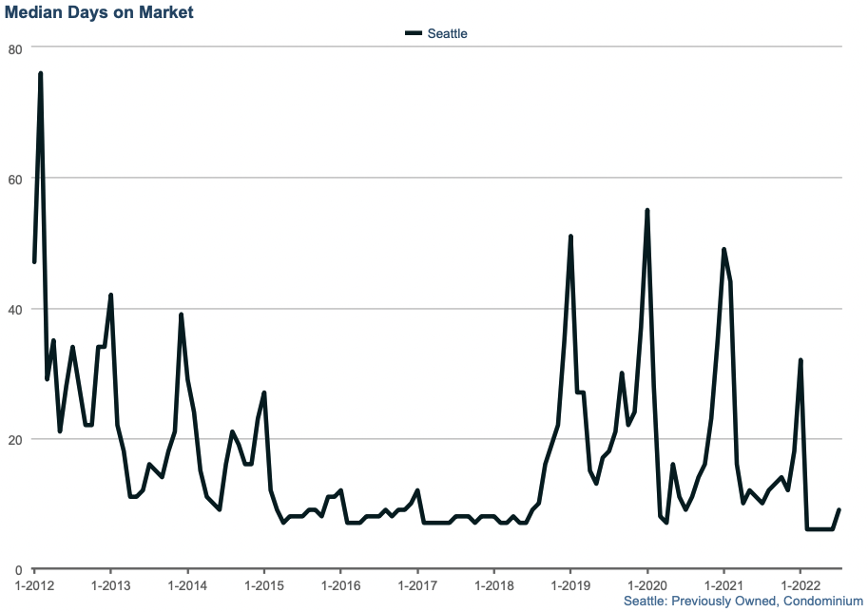This screenshot has height=612, width=868.
Task: Select the 1-2016 x-axis label
Action: 340,585
